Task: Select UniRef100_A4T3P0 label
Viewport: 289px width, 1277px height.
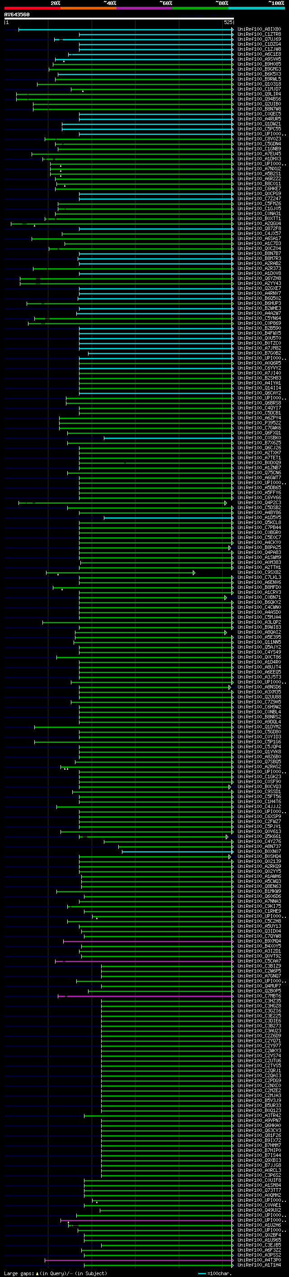Action: click(259, 1261)
